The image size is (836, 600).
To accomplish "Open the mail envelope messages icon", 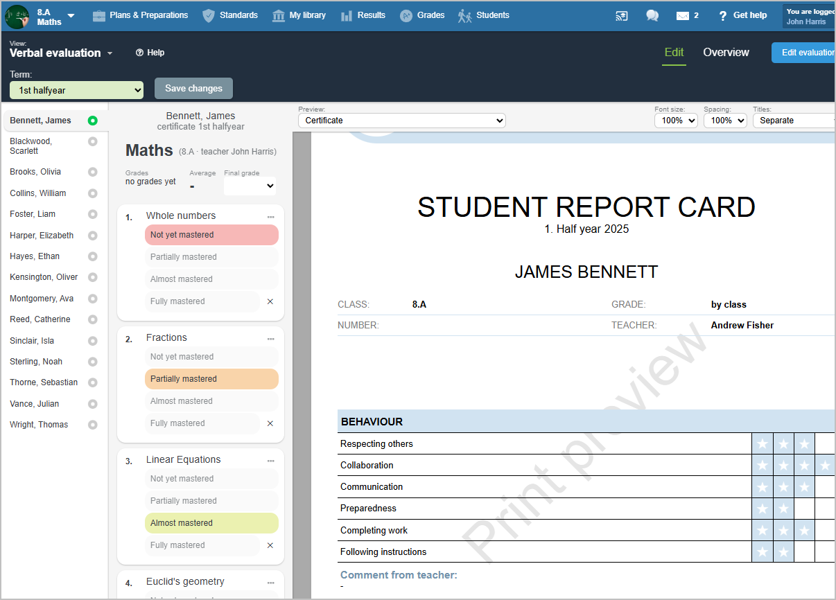I will (683, 16).
